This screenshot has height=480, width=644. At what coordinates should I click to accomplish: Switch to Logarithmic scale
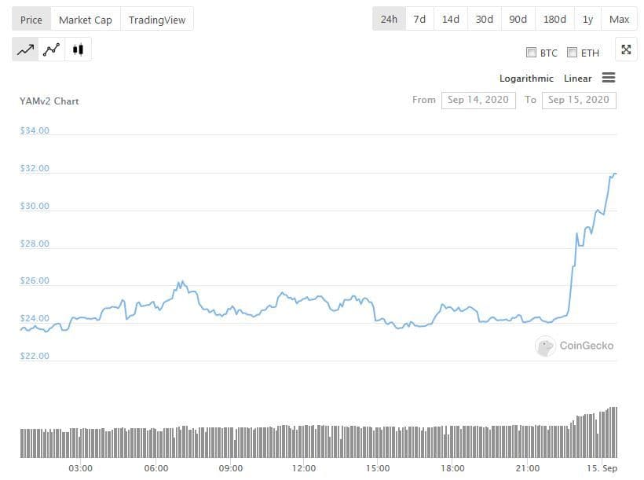[526, 79]
